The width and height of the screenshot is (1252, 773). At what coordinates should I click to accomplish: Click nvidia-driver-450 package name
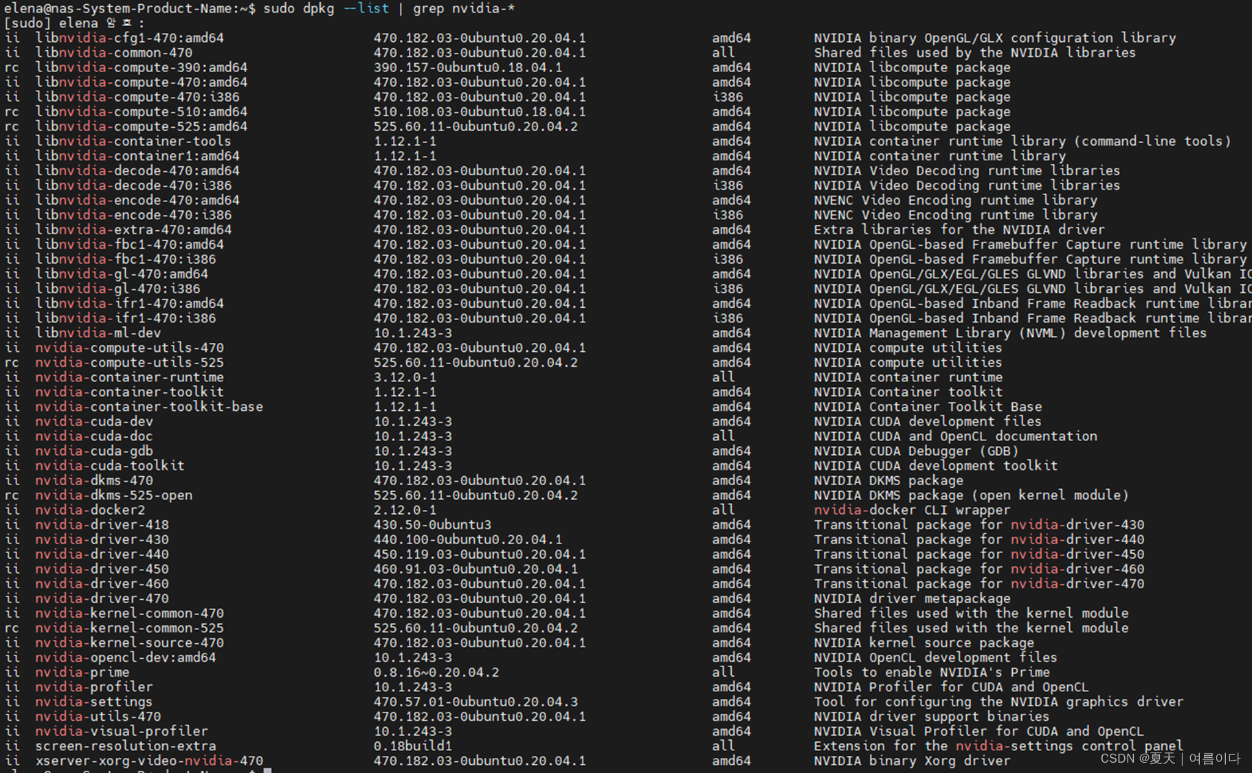(x=102, y=570)
